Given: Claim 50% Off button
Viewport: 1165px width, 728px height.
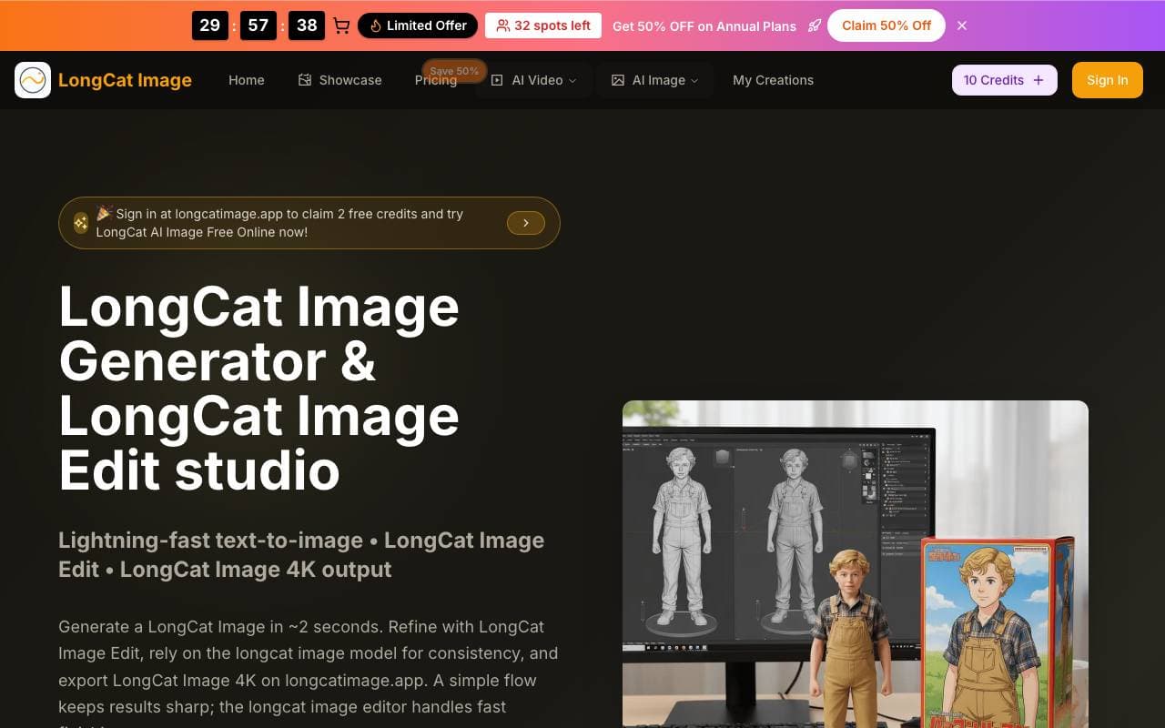Looking at the screenshot, I should [886, 25].
